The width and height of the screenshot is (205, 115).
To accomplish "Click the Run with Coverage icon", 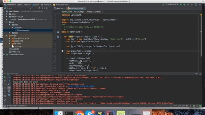I will [x=188, y=4].
